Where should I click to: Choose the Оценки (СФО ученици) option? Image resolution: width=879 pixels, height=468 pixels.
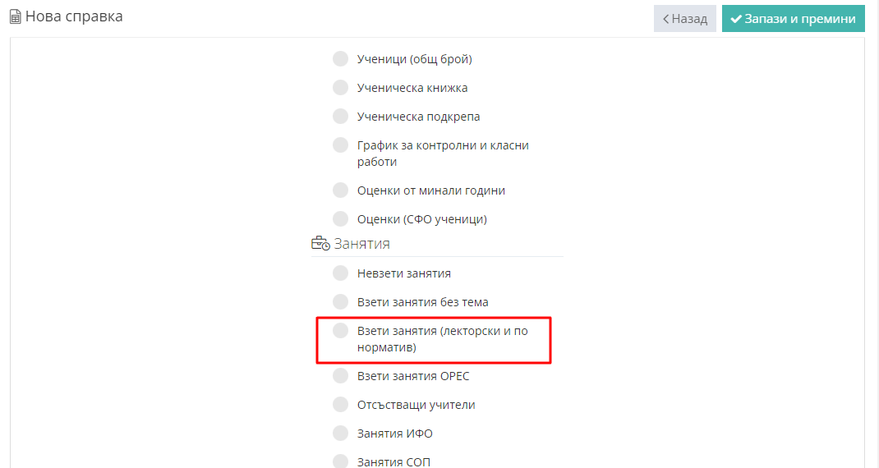click(x=340, y=219)
